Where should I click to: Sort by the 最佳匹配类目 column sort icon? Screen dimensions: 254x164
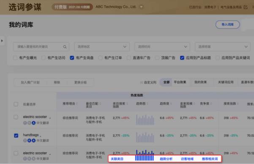100,104
